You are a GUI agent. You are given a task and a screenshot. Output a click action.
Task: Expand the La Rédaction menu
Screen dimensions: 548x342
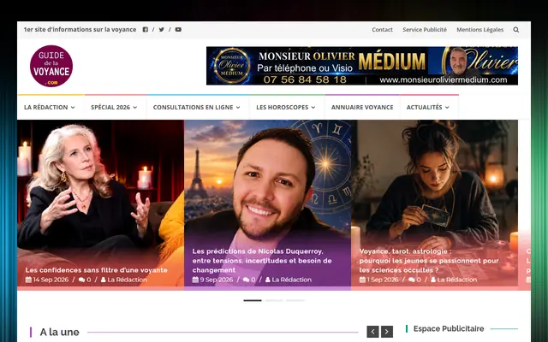pos(50,107)
